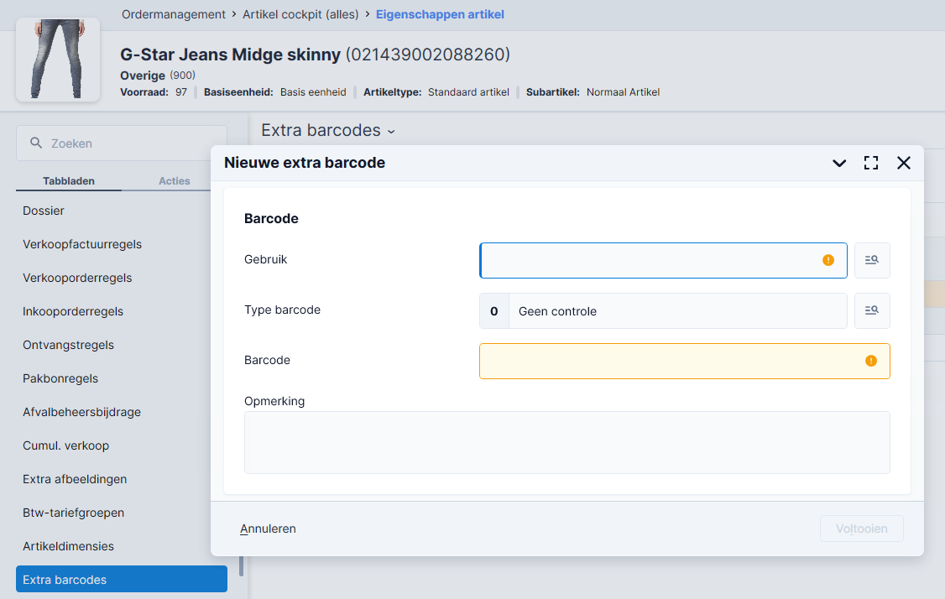Open Artikel cockpit (alles) breadcrumb link
This screenshot has height=599, width=945.
click(300, 14)
